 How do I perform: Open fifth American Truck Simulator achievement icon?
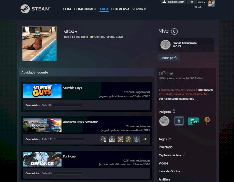pyautogui.click(x=137, y=139)
